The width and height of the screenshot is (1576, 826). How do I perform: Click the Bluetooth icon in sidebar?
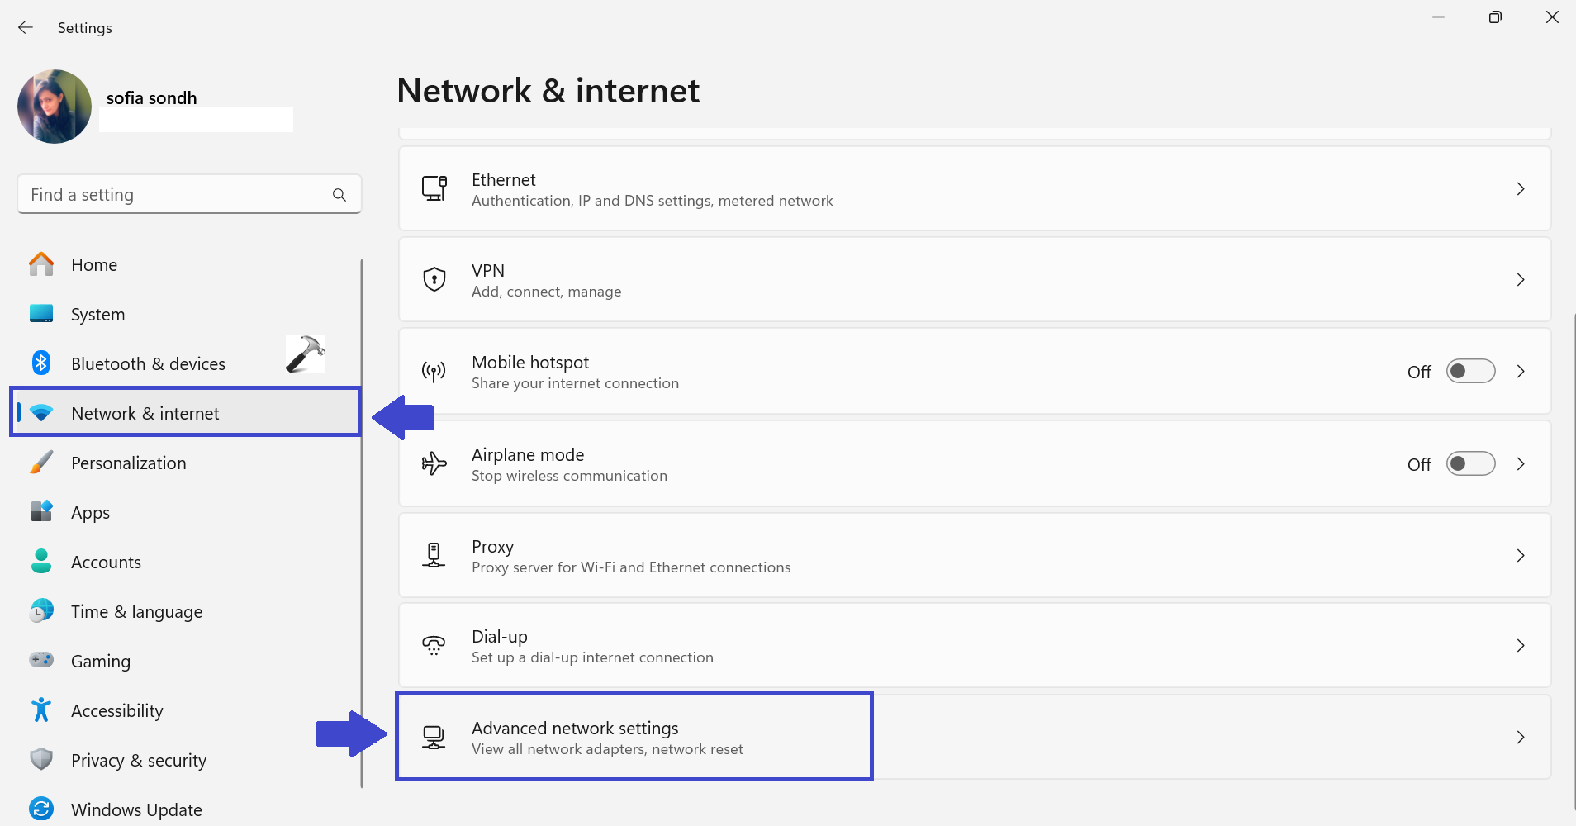pos(41,363)
